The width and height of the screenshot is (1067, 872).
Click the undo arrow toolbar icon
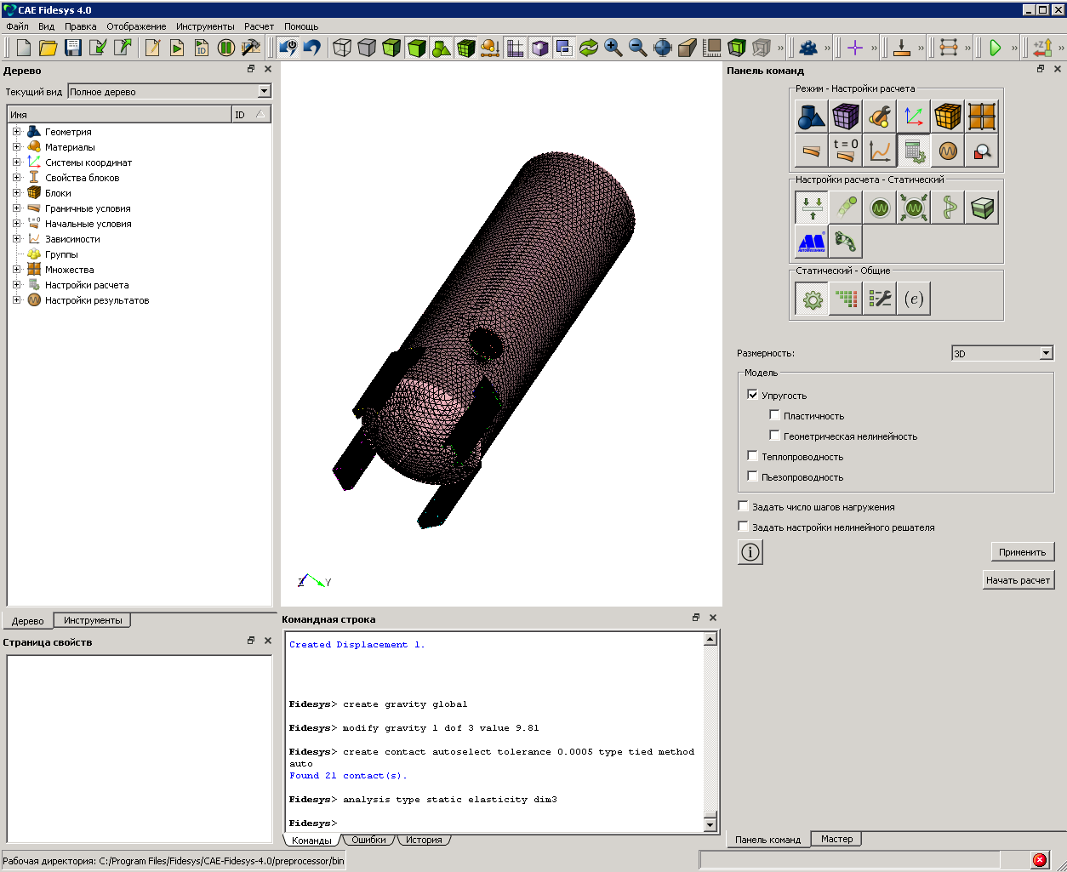(312, 48)
